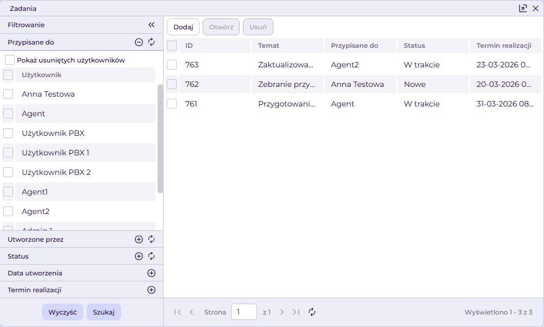Screen dimensions: 544x327
Task: Click the Usuń button
Action: 258,27
